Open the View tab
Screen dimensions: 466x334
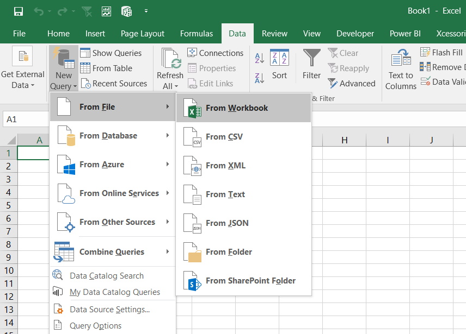pyautogui.click(x=312, y=34)
